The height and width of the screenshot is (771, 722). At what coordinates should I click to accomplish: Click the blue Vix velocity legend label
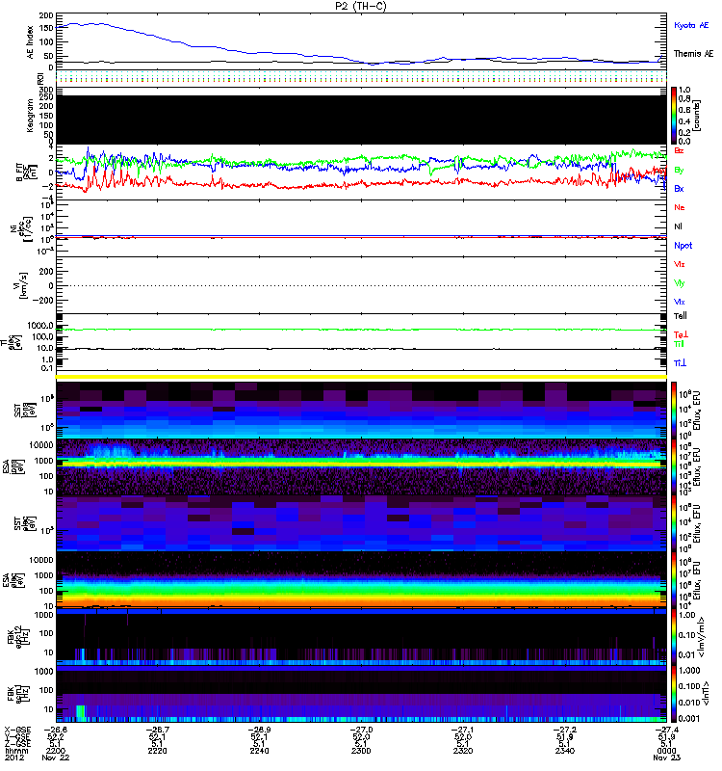tap(680, 302)
